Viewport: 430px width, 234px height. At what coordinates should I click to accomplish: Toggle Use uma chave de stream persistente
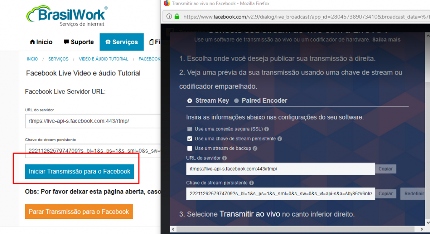point(189,138)
